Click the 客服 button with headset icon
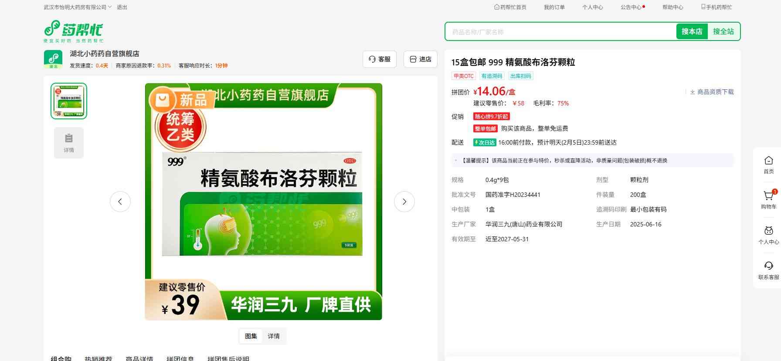 379,59
